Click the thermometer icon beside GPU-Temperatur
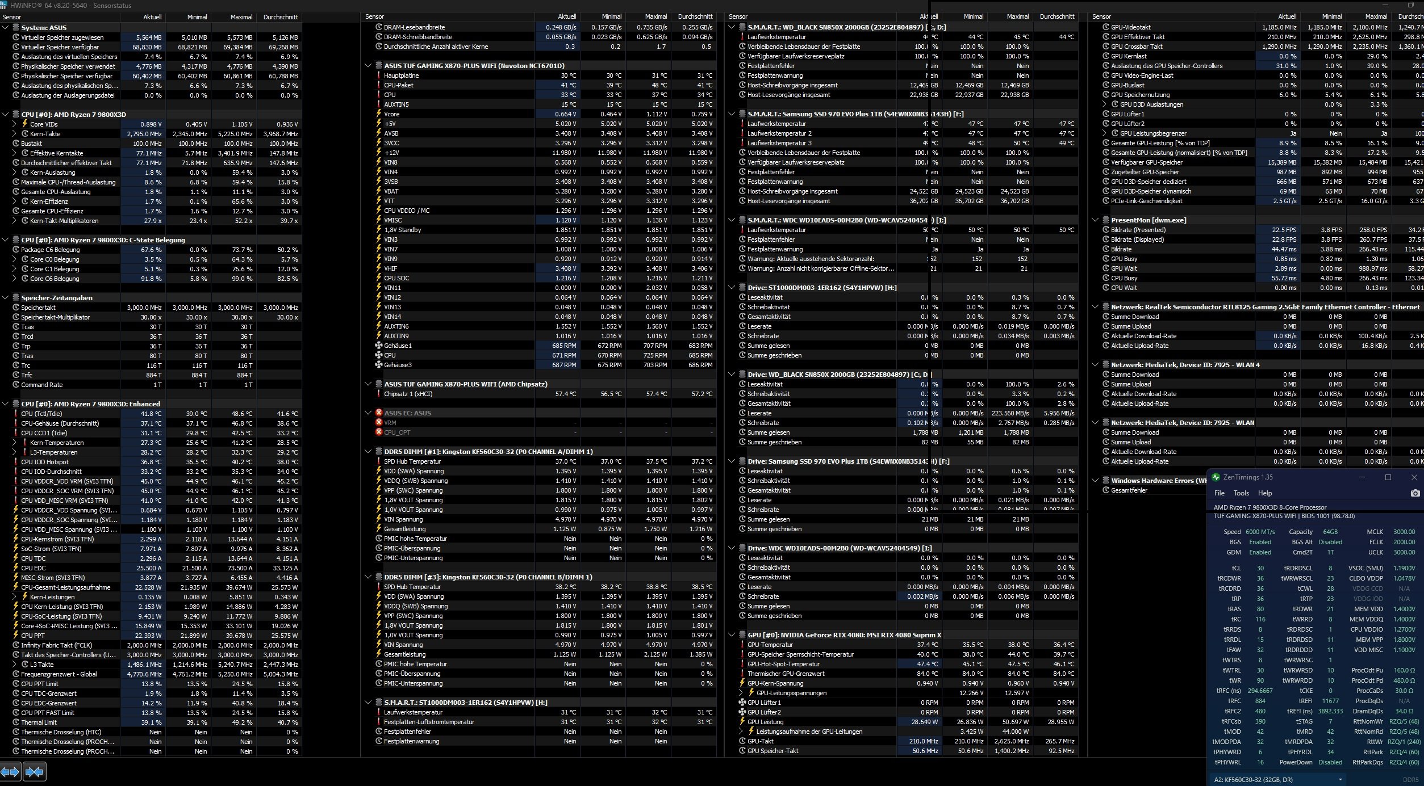 742,645
